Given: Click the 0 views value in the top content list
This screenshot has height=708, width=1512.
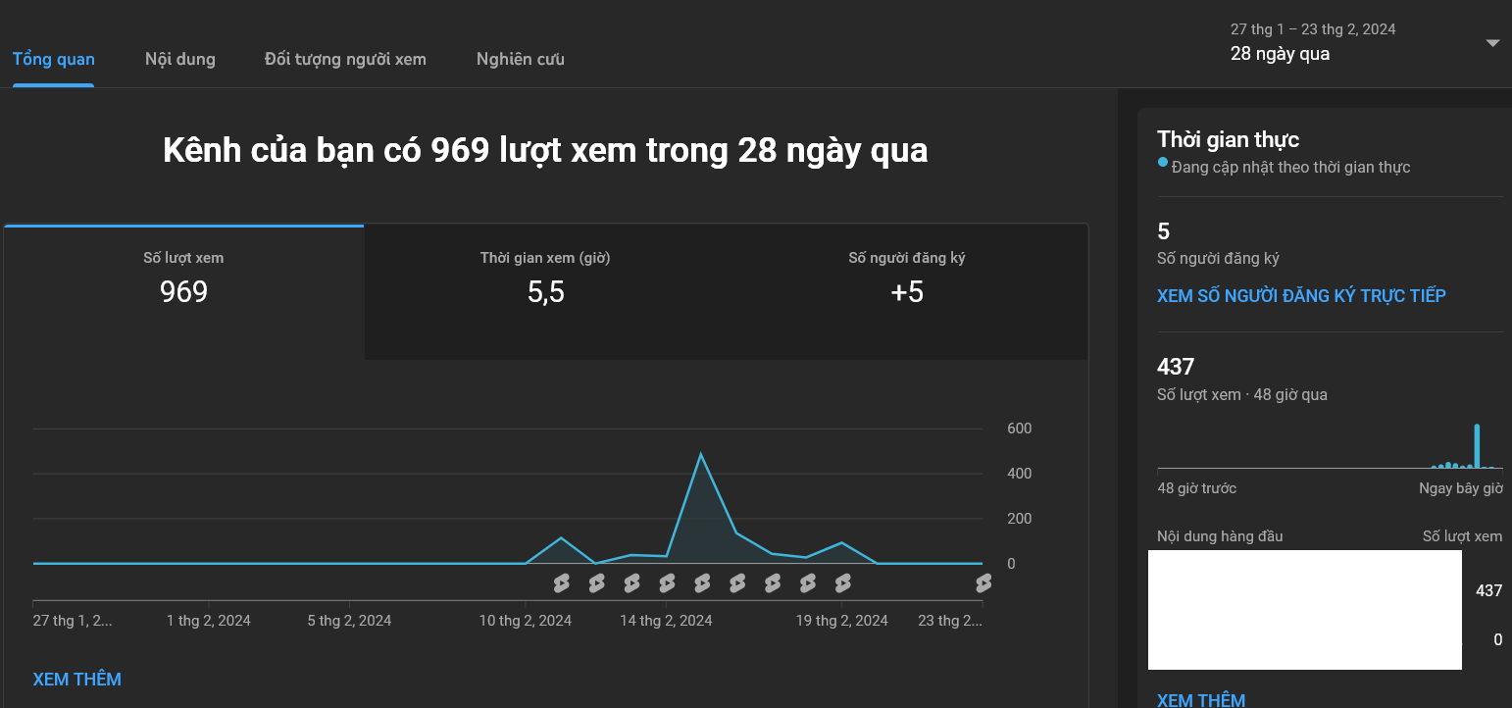Looking at the screenshot, I should (x=1498, y=639).
